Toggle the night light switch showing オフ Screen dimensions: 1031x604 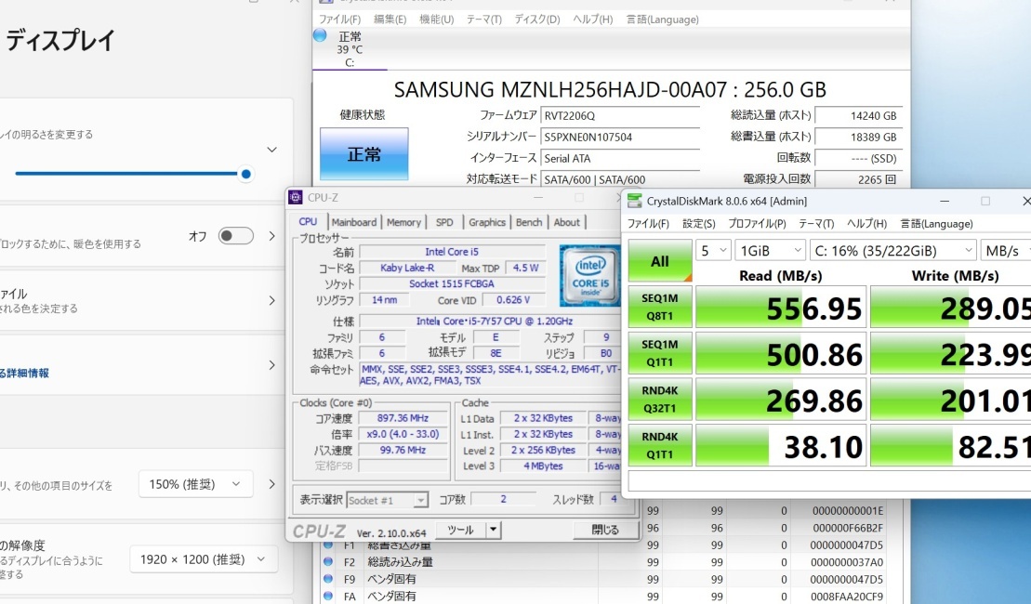tap(236, 236)
